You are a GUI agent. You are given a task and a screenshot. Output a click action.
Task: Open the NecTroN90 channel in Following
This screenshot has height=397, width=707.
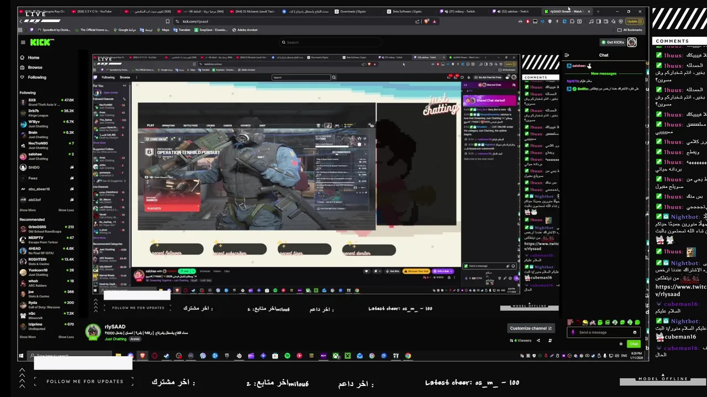coord(47,146)
